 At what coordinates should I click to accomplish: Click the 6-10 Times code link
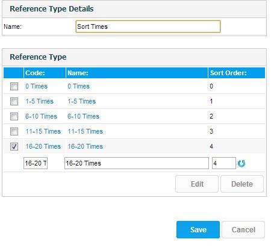[x=41, y=116]
